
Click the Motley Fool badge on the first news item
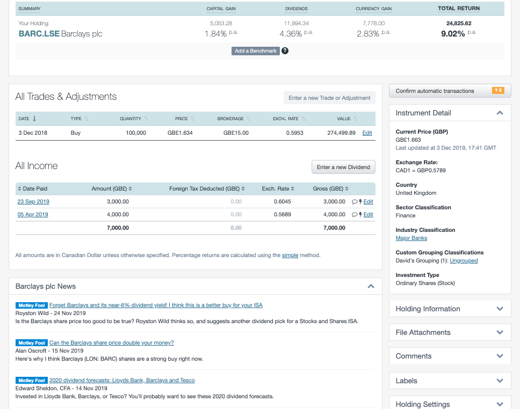pos(31,305)
